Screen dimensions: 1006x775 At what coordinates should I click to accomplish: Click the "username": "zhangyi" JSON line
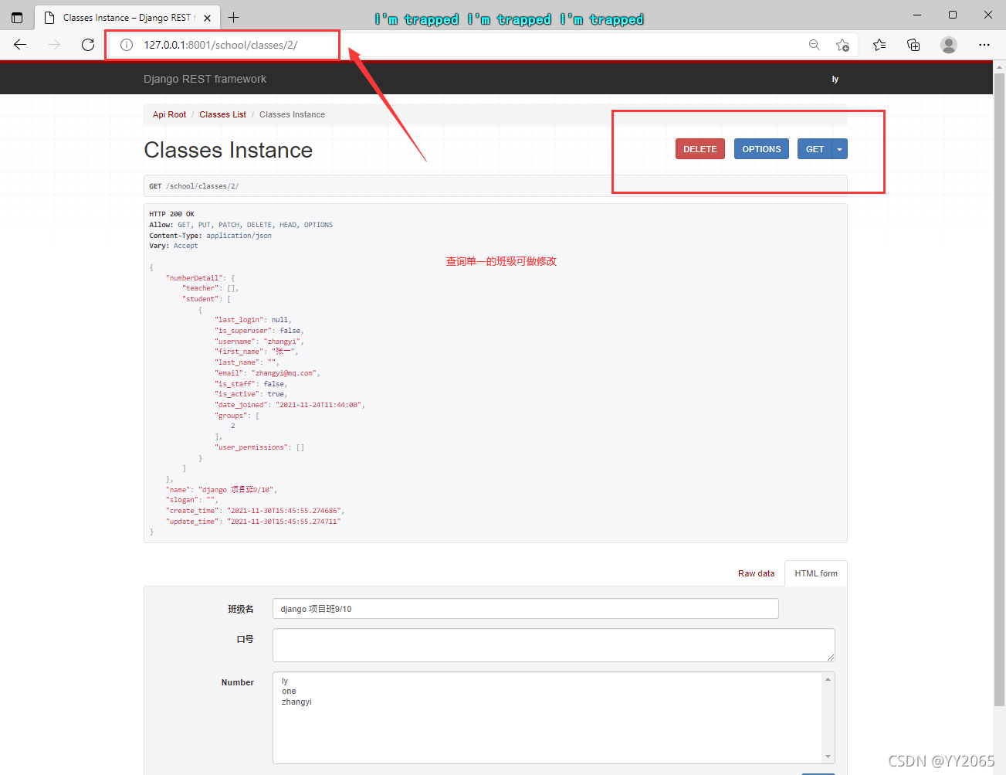click(259, 342)
